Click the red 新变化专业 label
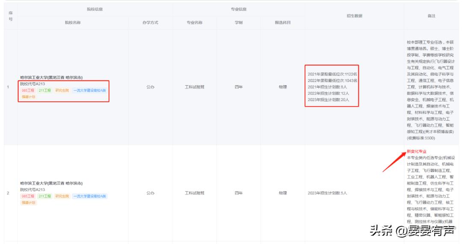Image resolution: width=462 pixels, height=244 pixels. pos(417,152)
